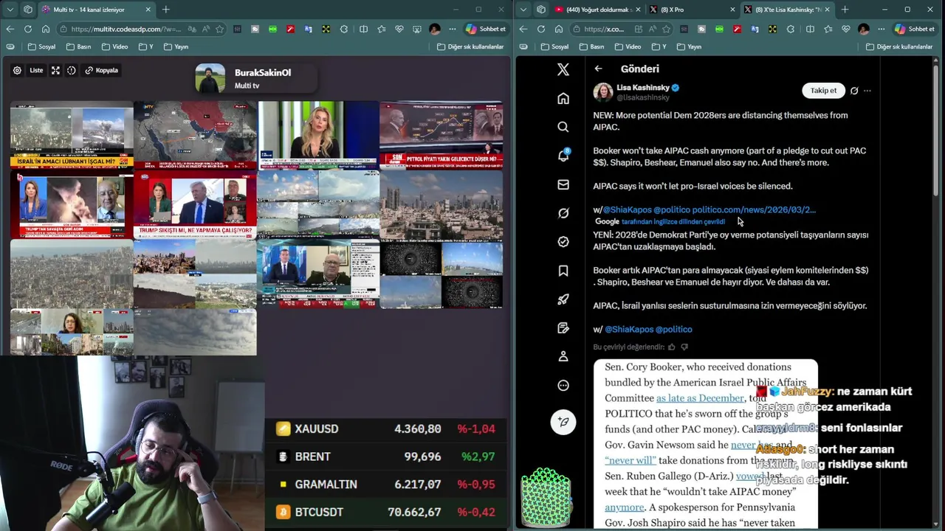Screen dimensions: 945x531
Task: Select 'İsrail'in amacı Lübnan'ı işgal mi' stream
Action: pos(72,135)
